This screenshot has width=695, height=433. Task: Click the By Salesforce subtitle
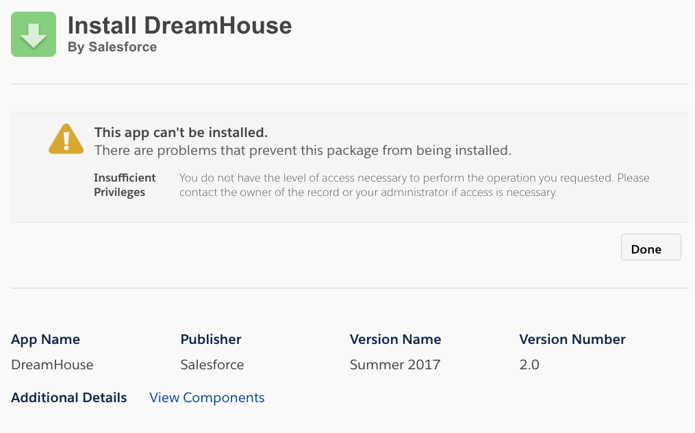(x=112, y=47)
